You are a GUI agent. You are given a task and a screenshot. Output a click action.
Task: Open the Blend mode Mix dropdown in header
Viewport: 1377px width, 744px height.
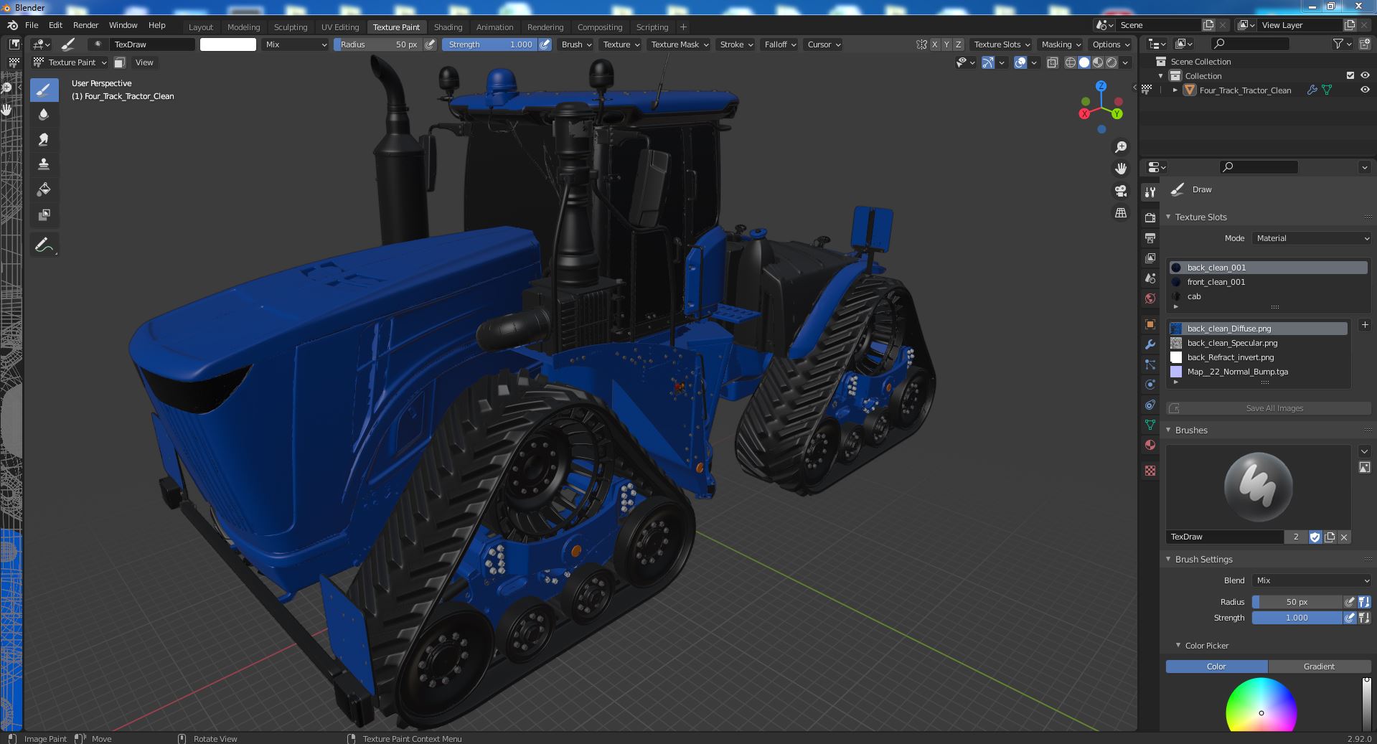point(294,44)
